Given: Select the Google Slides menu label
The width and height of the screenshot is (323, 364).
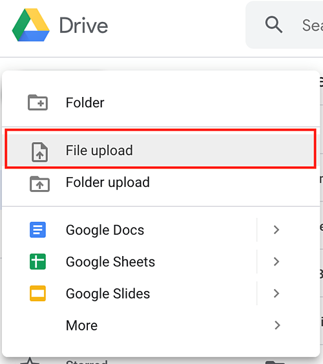Looking at the screenshot, I should tap(108, 294).
